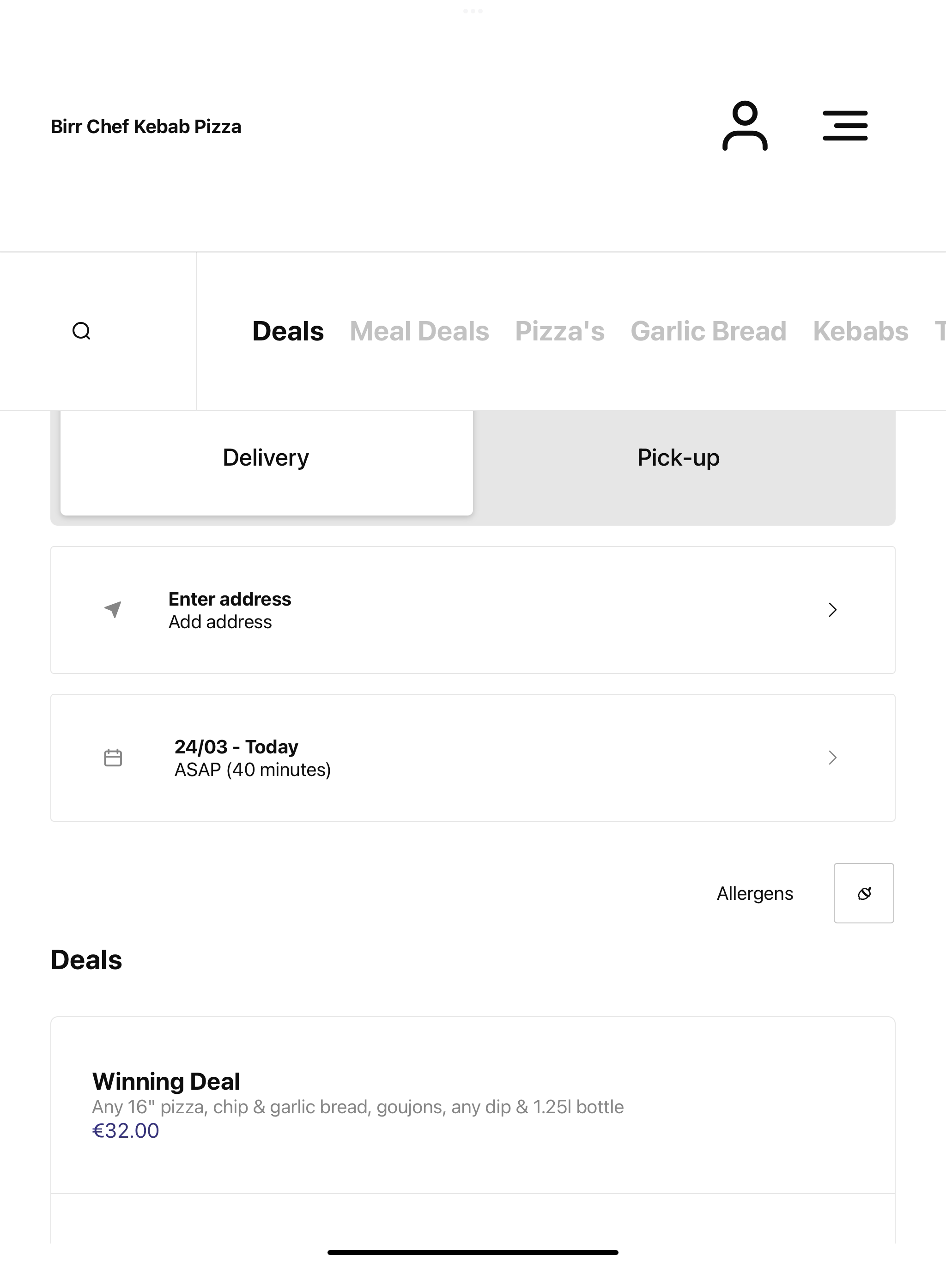The image size is (946, 1262).
Task: Click the location arrow icon
Action: coord(113,609)
